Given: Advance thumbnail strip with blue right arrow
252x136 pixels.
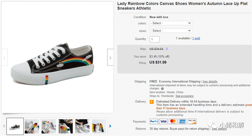Looking at the screenshot, I should (110, 126).
